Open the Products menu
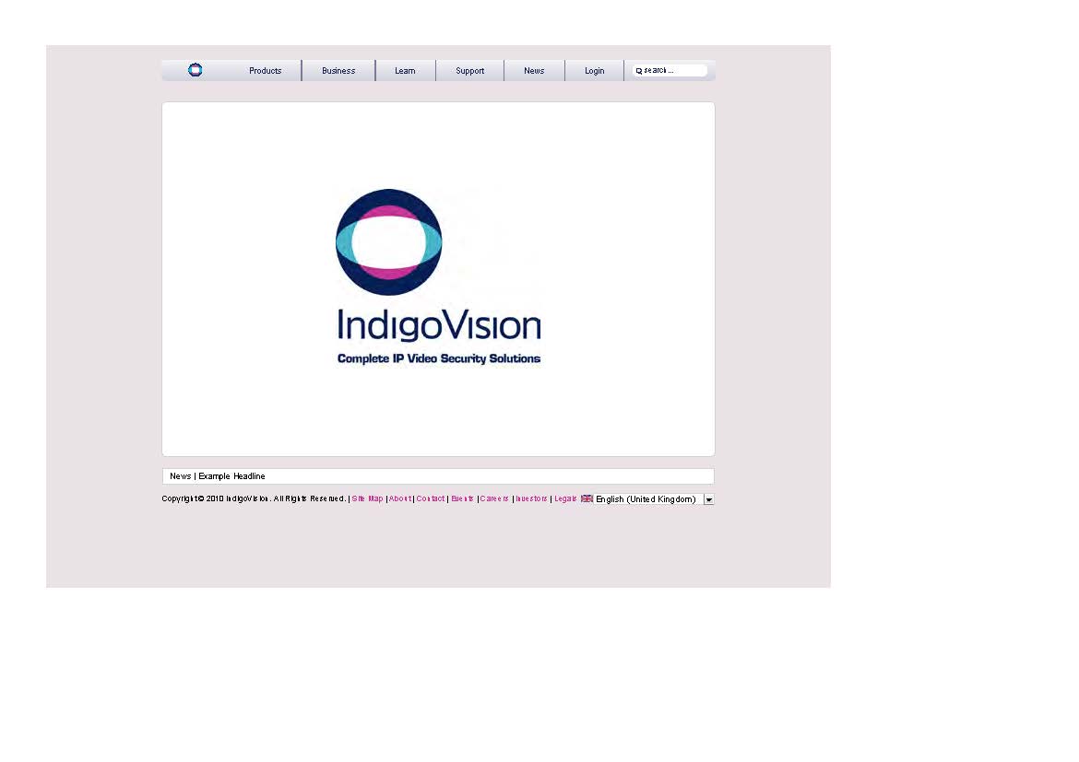Screen dimensions: 1079x762 click(x=265, y=71)
